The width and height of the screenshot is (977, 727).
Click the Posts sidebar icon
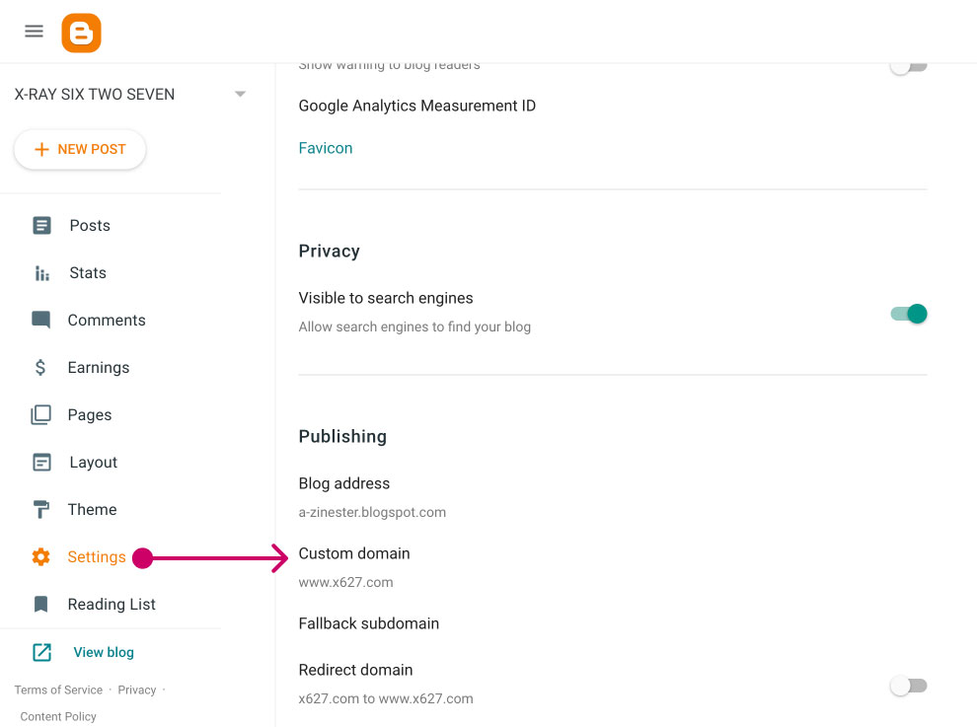pyautogui.click(x=41, y=226)
